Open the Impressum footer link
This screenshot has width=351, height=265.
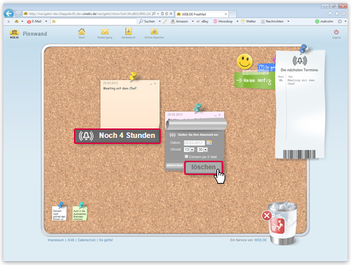[x=56, y=240]
